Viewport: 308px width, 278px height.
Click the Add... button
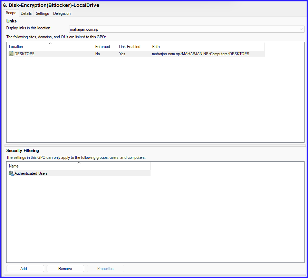pos(25,269)
